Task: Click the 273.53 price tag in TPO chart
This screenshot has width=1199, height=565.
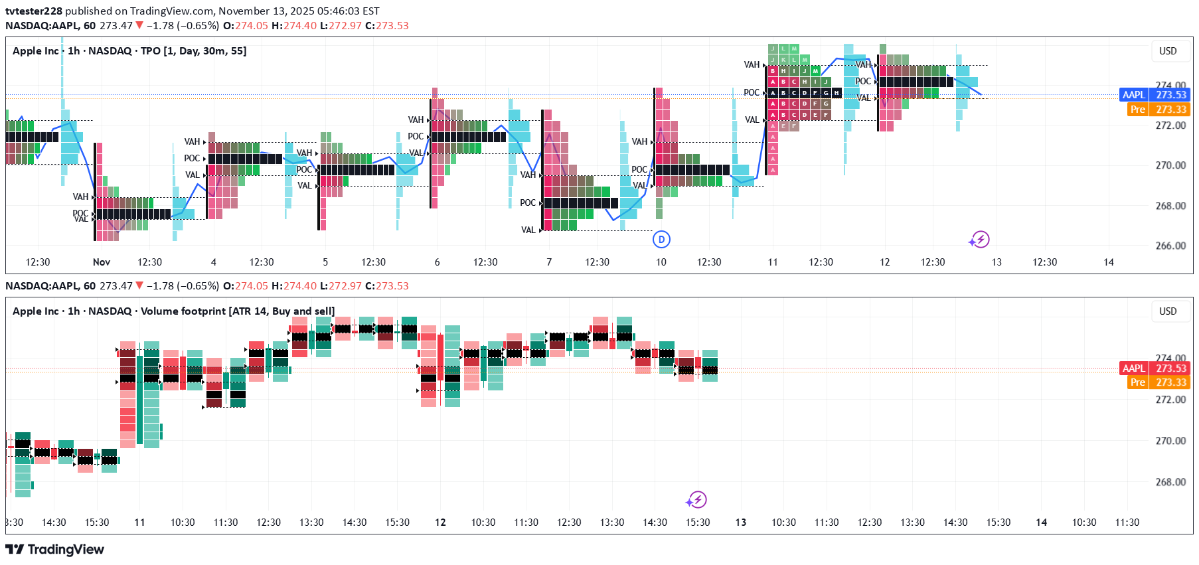Action: [x=1170, y=95]
